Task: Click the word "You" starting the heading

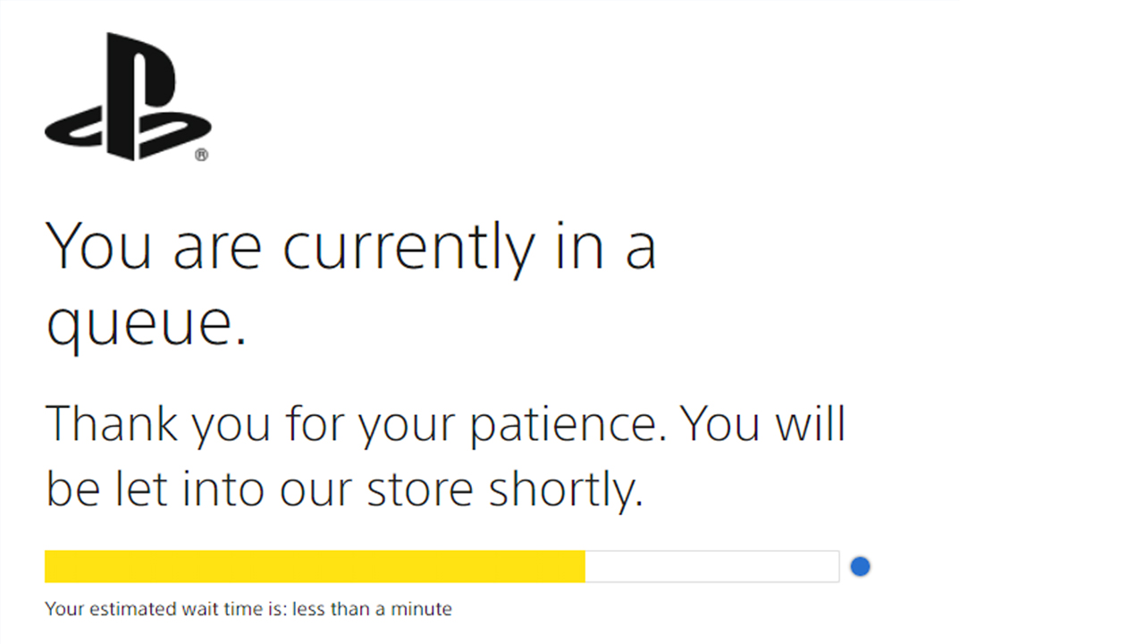Action: [x=100, y=246]
